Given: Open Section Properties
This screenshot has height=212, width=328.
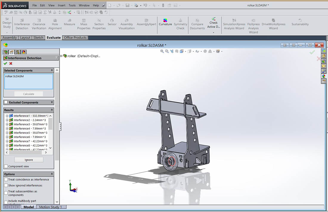Looking at the screenshot, I should point(99,24).
